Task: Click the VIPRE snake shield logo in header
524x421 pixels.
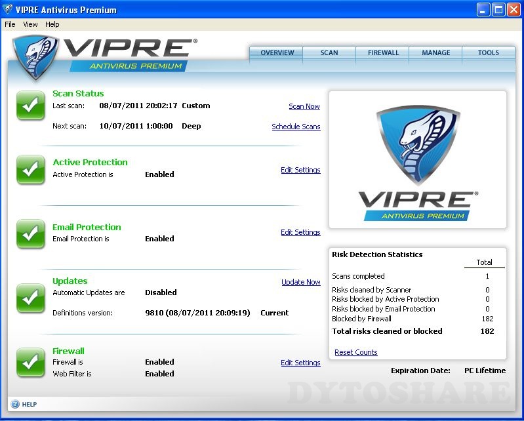Action: (x=35, y=57)
